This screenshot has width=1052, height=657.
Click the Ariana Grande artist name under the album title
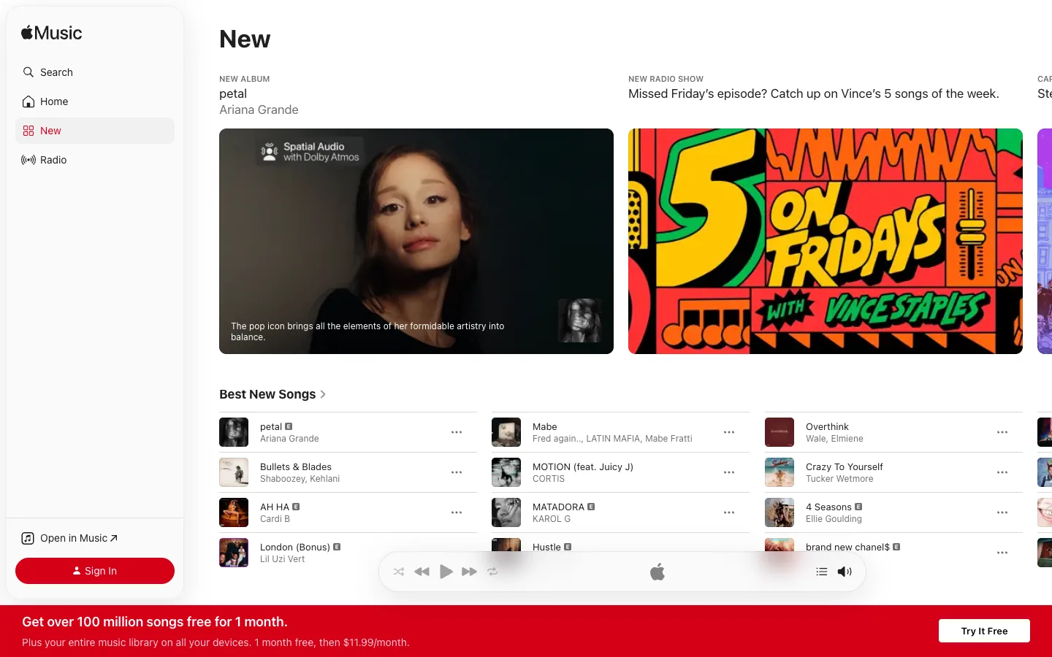click(259, 109)
